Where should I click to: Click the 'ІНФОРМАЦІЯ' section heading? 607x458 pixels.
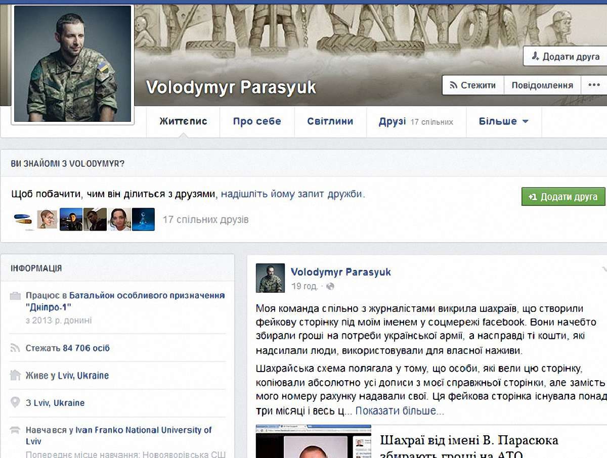point(36,268)
